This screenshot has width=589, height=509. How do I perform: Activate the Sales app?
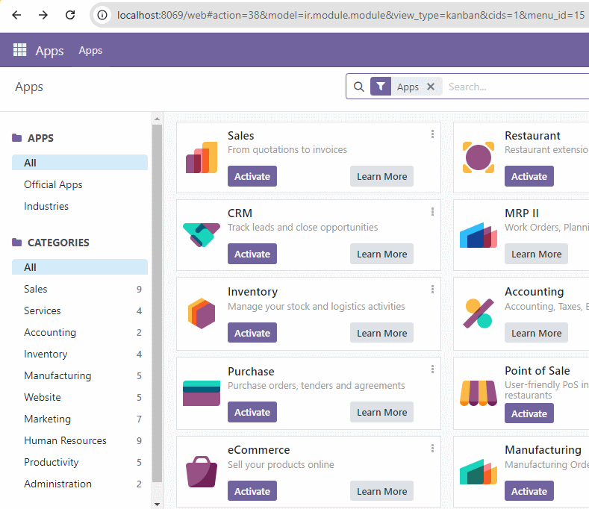252,176
